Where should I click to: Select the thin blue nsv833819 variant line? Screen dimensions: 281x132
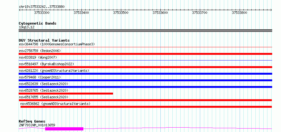click(145, 60)
